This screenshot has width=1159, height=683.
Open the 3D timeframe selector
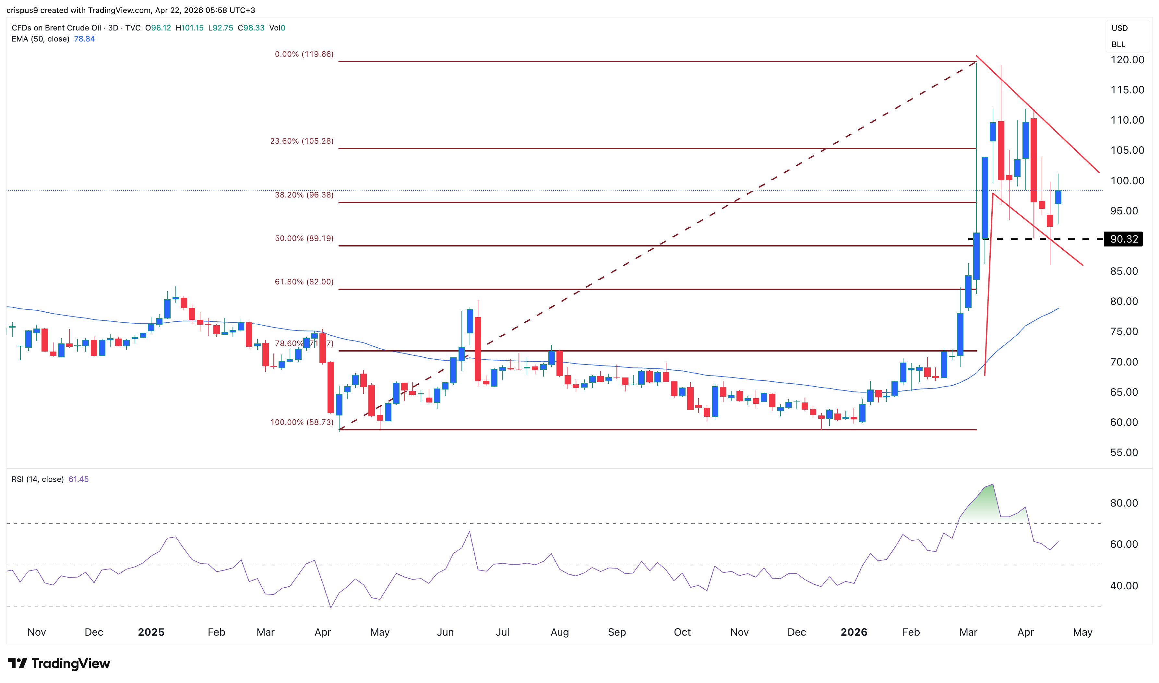pos(113,28)
